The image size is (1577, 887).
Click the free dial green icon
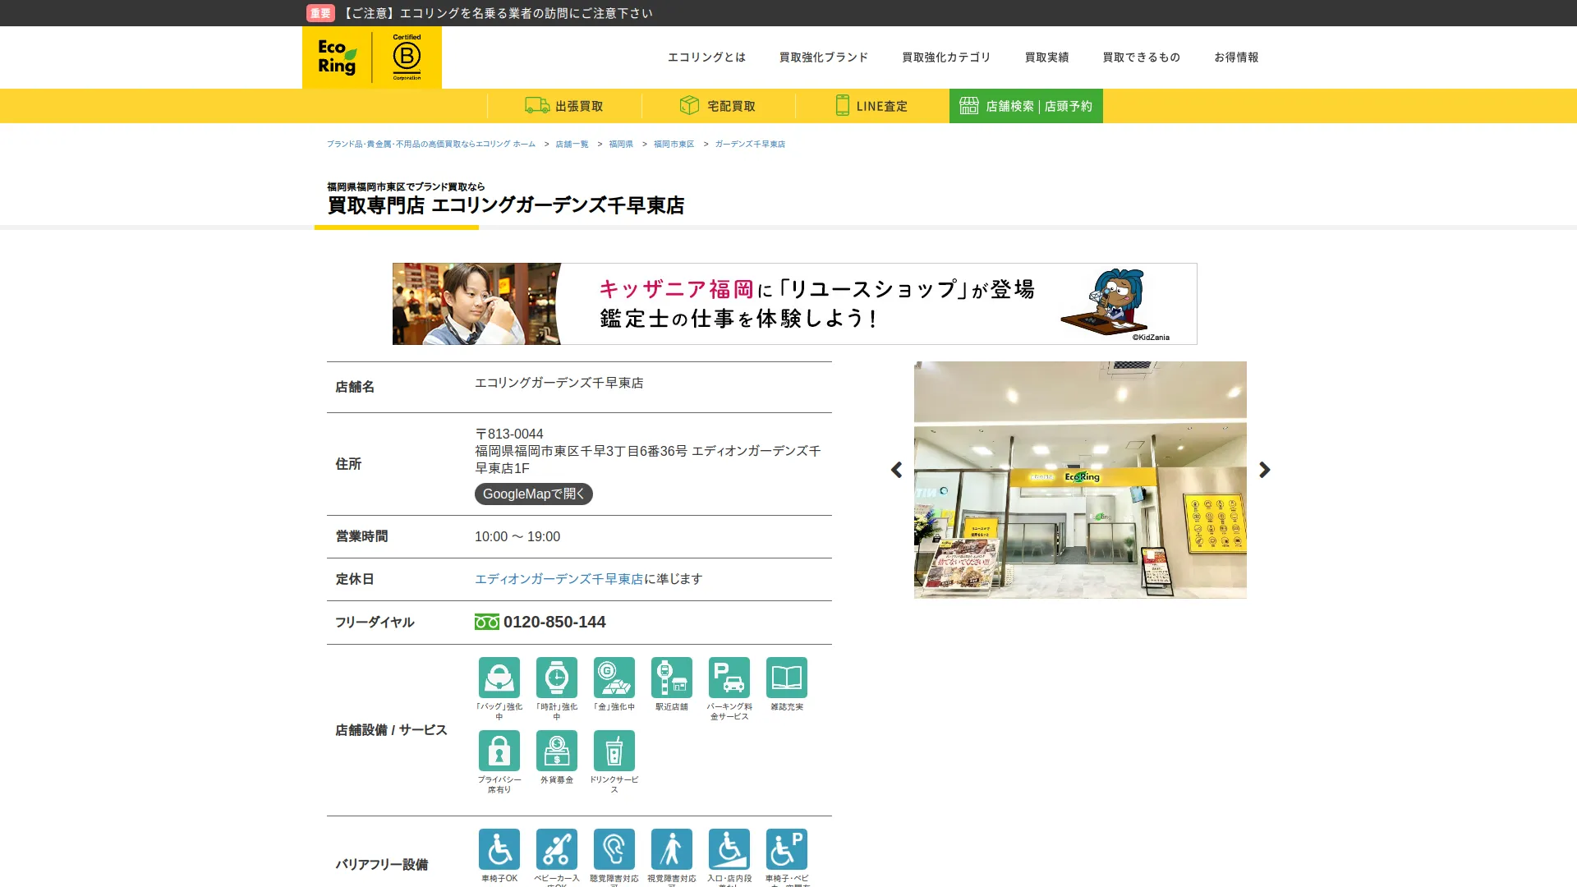click(487, 622)
